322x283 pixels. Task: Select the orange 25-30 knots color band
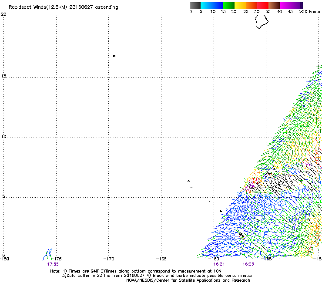click(x=252, y=5)
